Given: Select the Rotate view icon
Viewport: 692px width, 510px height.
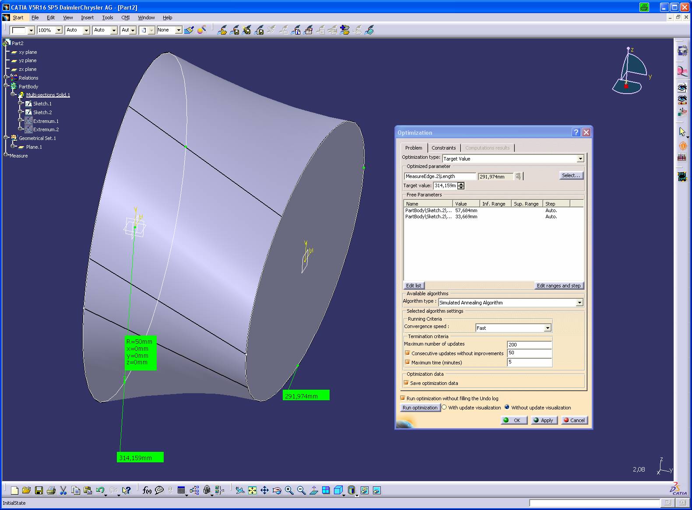Looking at the screenshot, I should pos(277,490).
